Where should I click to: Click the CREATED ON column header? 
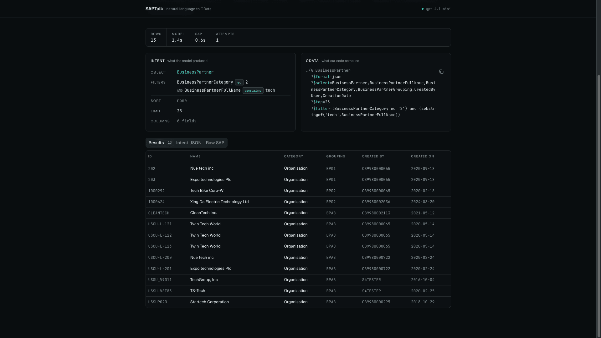(422, 156)
